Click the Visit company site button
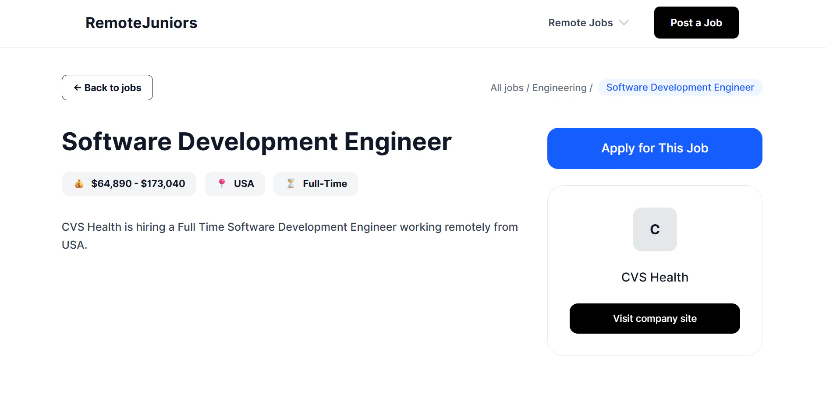 (x=655, y=319)
